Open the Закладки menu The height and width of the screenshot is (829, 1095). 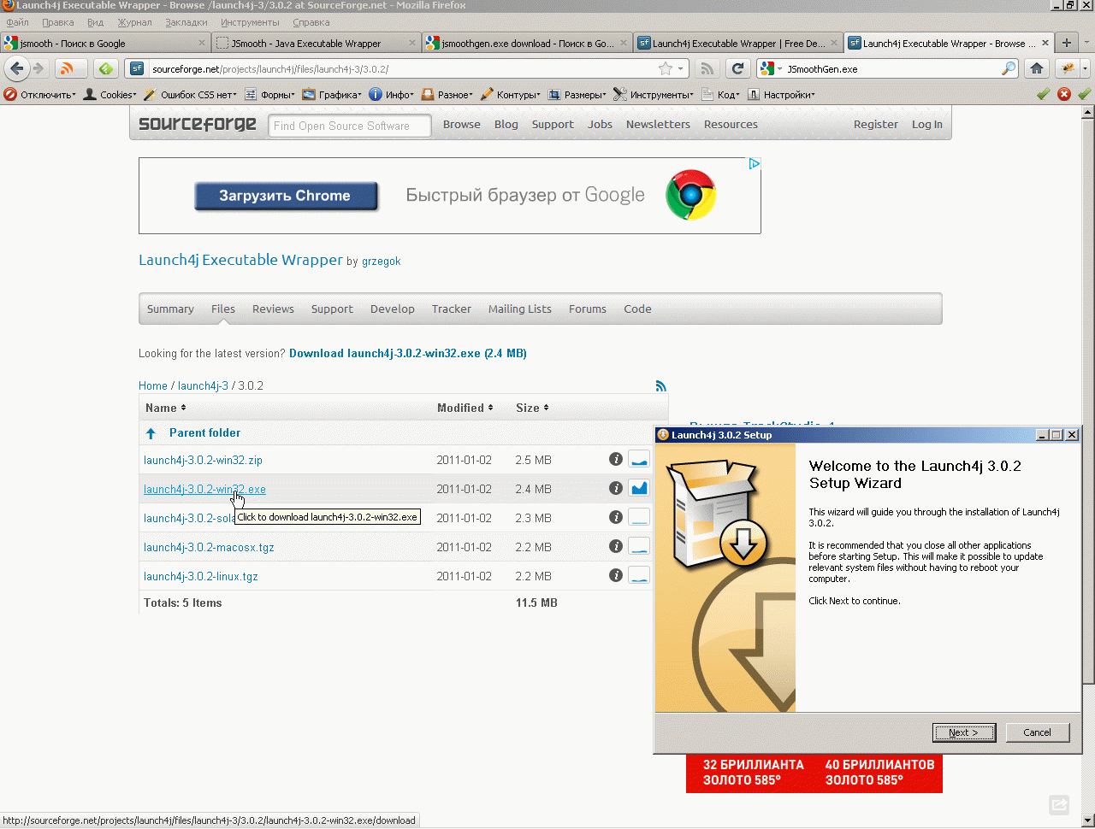(x=186, y=22)
